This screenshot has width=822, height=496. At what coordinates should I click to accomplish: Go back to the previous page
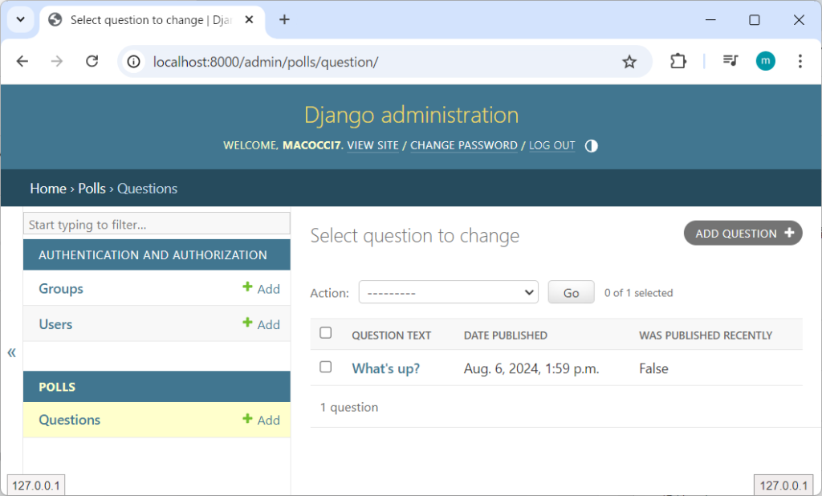click(x=22, y=62)
